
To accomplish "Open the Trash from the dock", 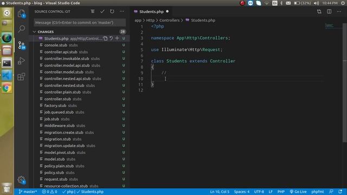I will point(7,188).
